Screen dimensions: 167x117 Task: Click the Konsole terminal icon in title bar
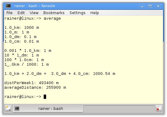[8, 6]
